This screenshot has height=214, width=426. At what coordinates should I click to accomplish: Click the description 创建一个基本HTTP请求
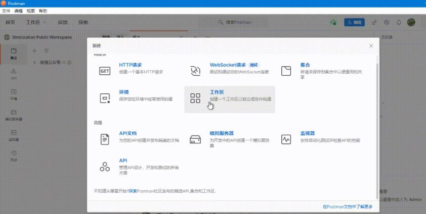point(141,72)
